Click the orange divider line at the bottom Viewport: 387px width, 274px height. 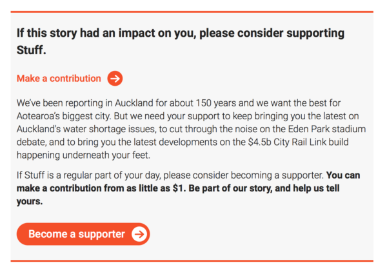click(192, 260)
